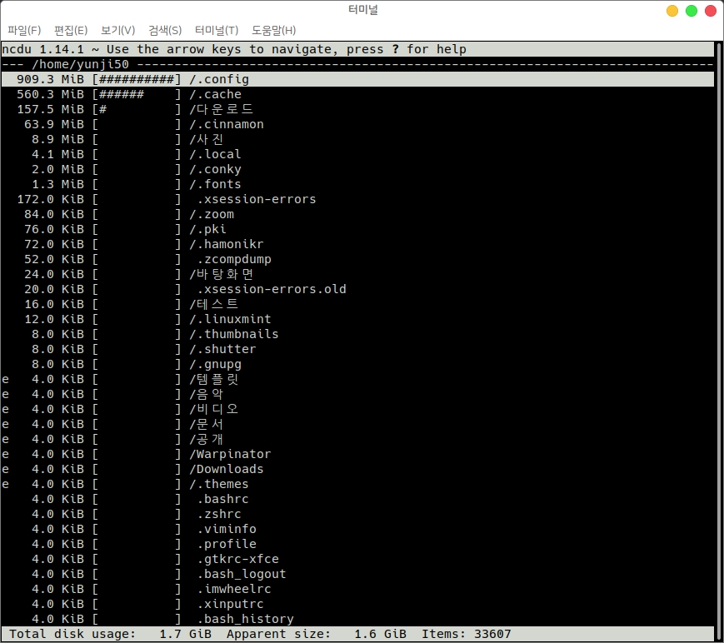Open the 보기(V) menu
724x643 pixels.
tap(117, 31)
